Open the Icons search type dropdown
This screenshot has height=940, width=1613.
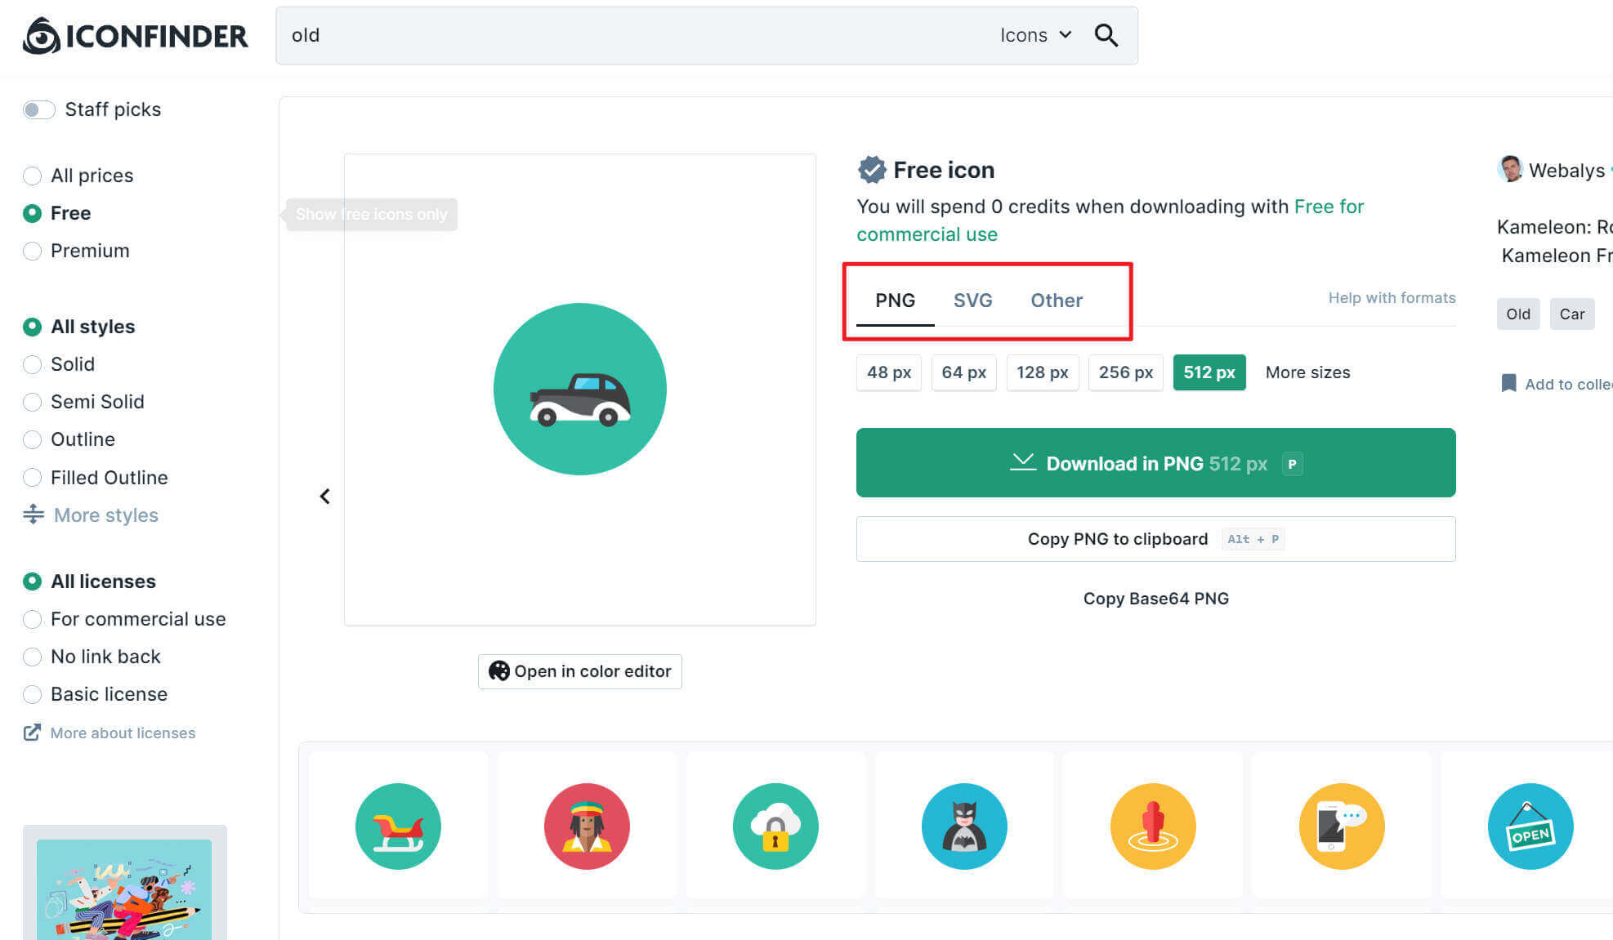pos(1034,35)
